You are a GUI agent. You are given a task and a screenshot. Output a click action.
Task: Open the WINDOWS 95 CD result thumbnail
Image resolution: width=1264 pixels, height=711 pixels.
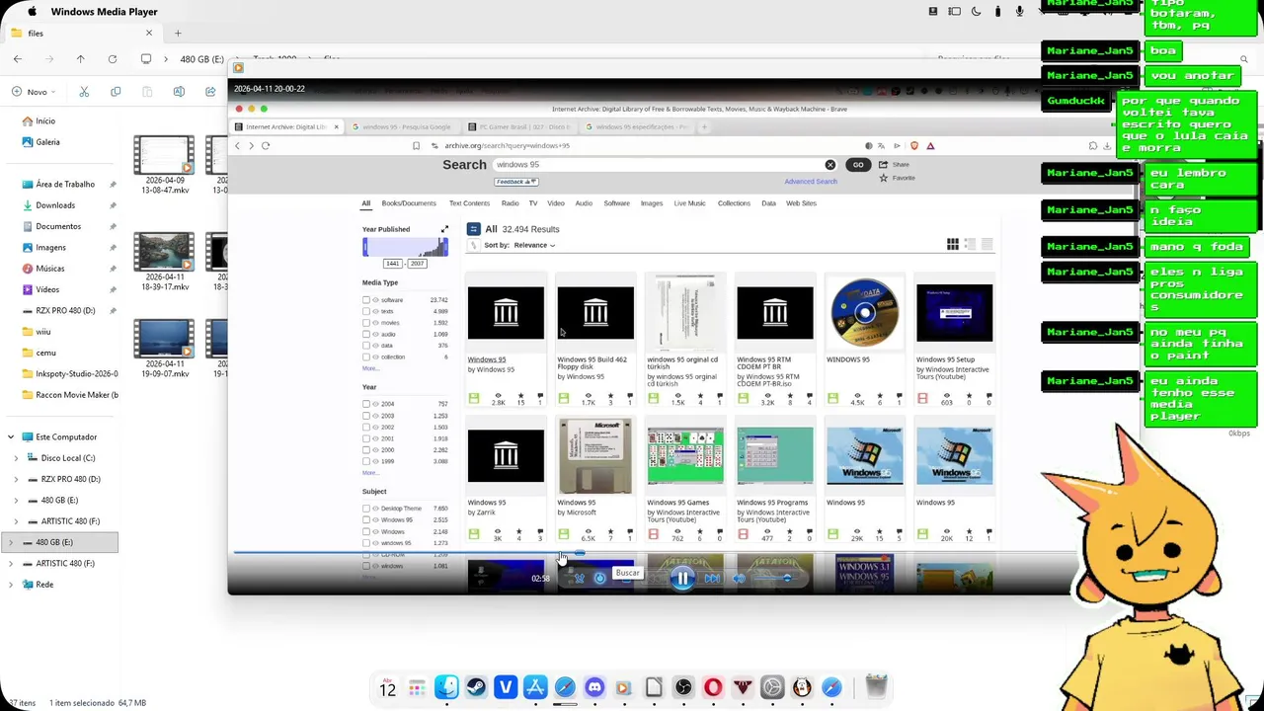[864, 313]
